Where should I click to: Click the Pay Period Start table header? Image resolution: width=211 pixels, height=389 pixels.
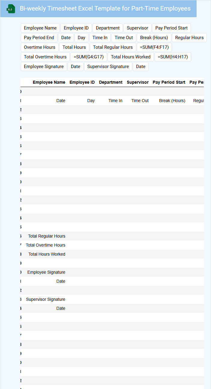point(169,82)
